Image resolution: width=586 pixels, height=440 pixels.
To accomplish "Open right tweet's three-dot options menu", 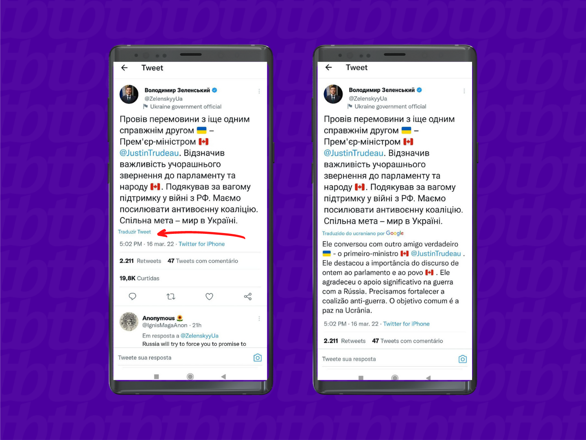I will coord(464,91).
